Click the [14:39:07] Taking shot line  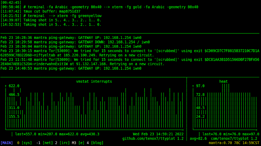51,20
